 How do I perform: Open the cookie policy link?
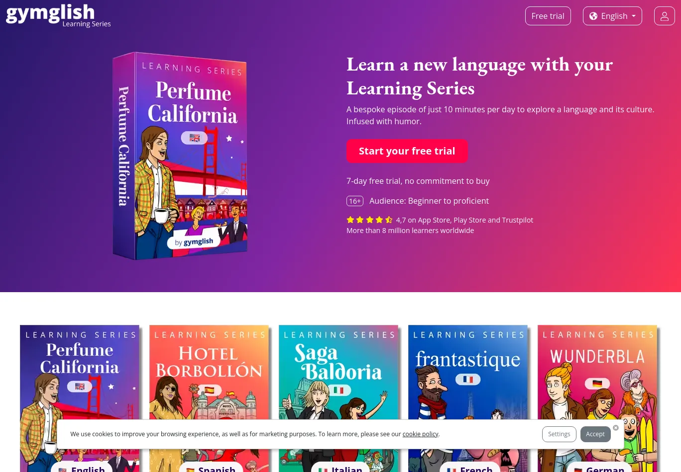[420, 434]
